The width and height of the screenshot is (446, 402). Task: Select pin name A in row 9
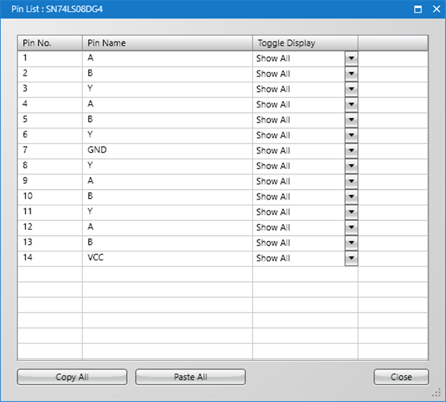click(167, 181)
